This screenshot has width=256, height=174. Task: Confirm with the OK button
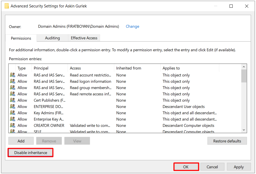(186, 167)
